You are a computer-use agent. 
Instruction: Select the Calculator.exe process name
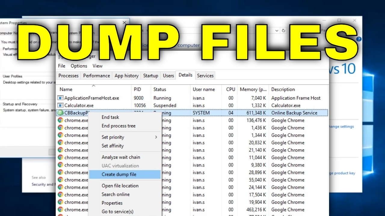pyautogui.click(x=79, y=106)
